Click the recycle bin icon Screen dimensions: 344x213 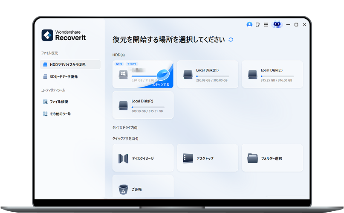coord(123,189)
